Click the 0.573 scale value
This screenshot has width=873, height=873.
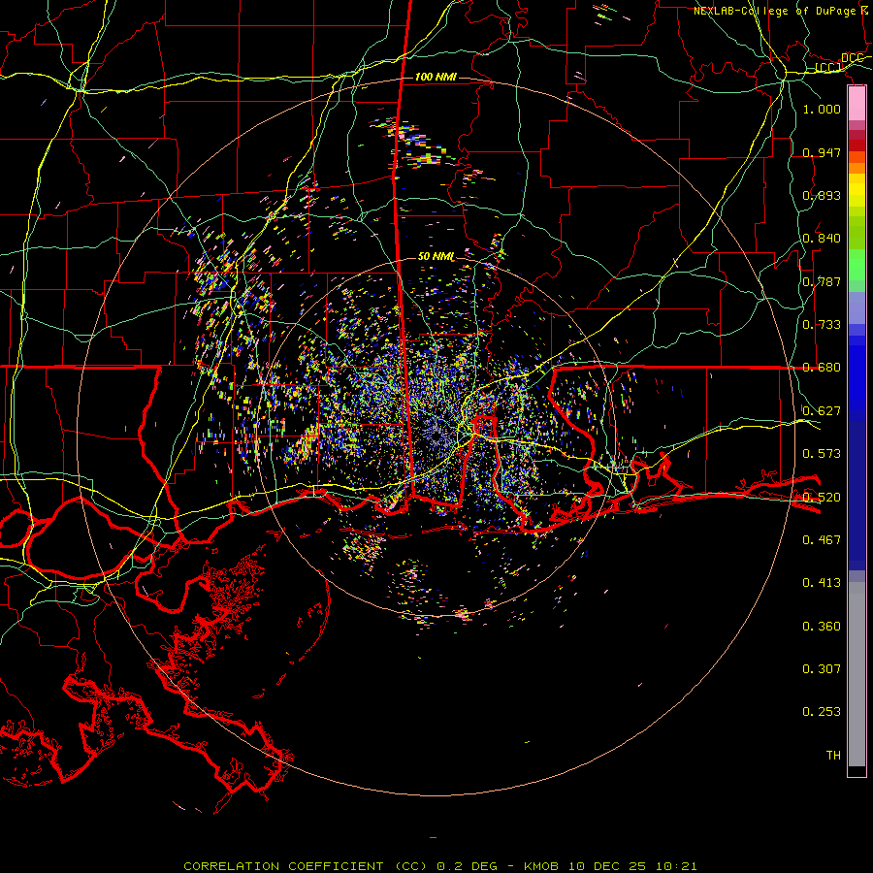click(822, 454)
